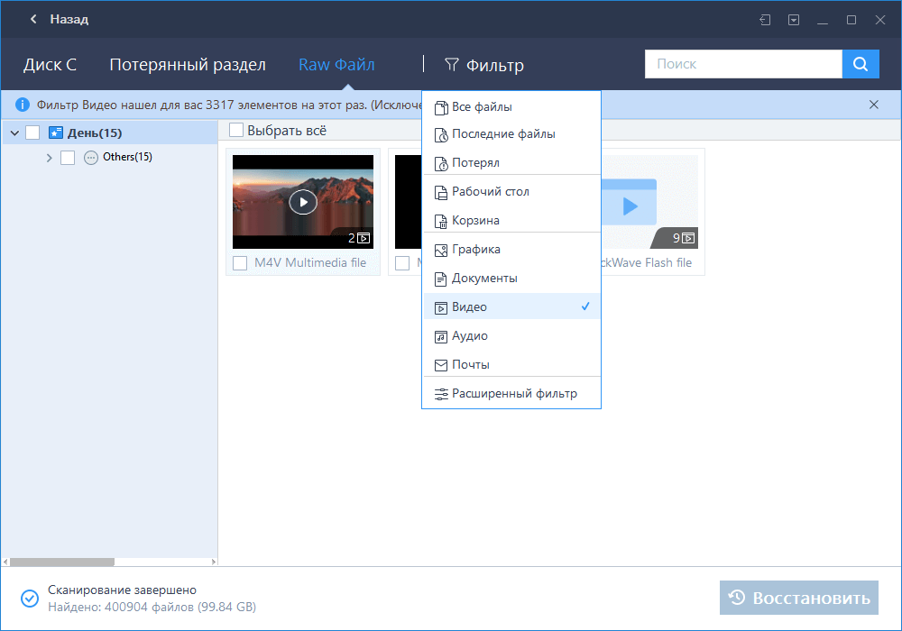
Task: Click the scan complete check icon
Action: 30,599
